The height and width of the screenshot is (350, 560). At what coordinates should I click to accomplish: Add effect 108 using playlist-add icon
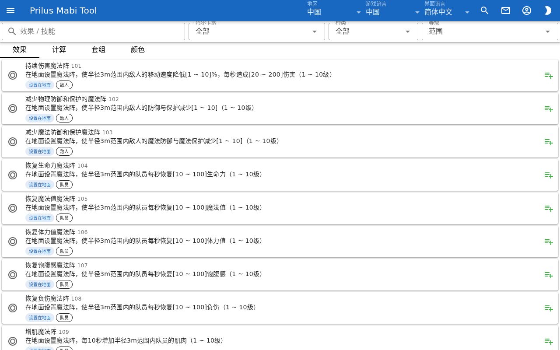(x=549, y=308)
